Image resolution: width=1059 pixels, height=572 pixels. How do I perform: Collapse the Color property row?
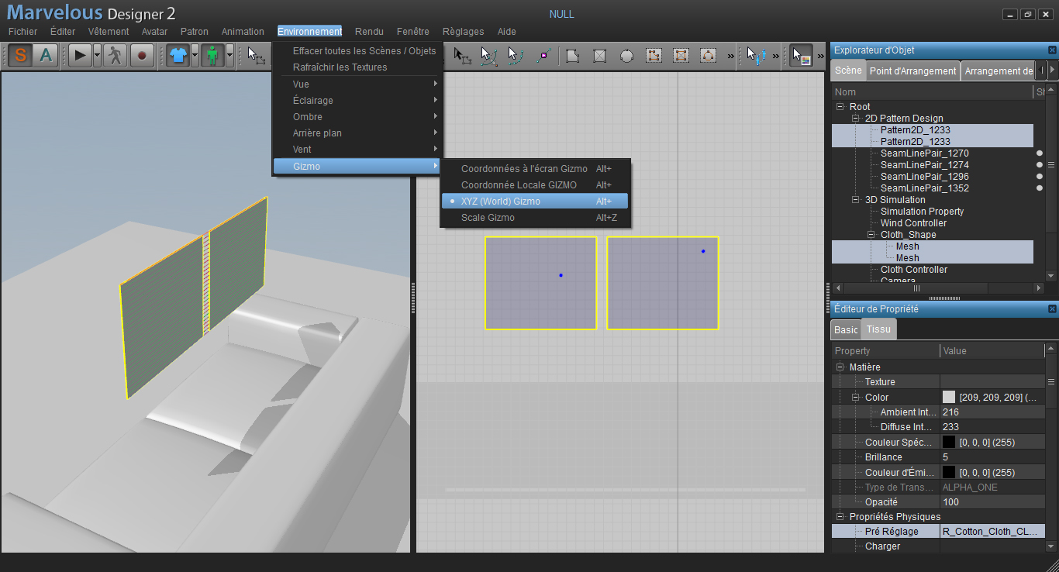[856, 398]
